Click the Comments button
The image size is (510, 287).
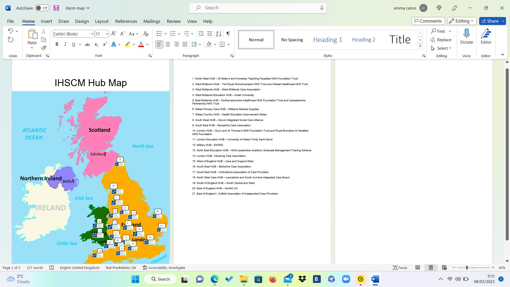pyautogui.click(x=428, y=21)
